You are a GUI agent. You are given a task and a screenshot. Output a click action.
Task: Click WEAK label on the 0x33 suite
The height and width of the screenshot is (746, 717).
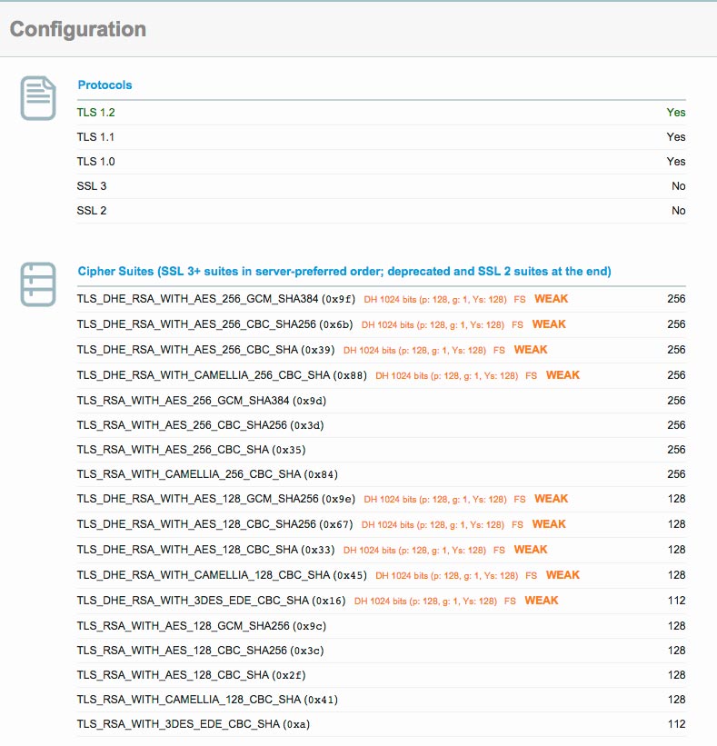point(531,550)
